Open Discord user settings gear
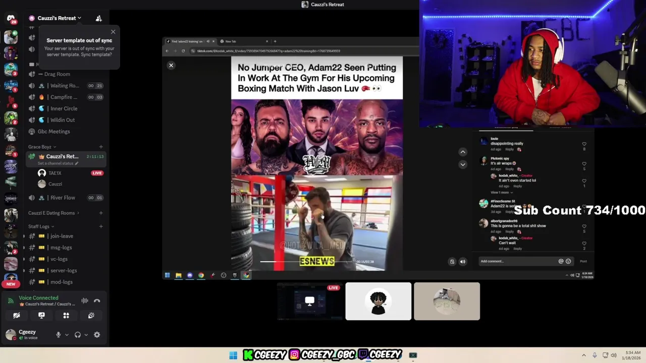 97,335
